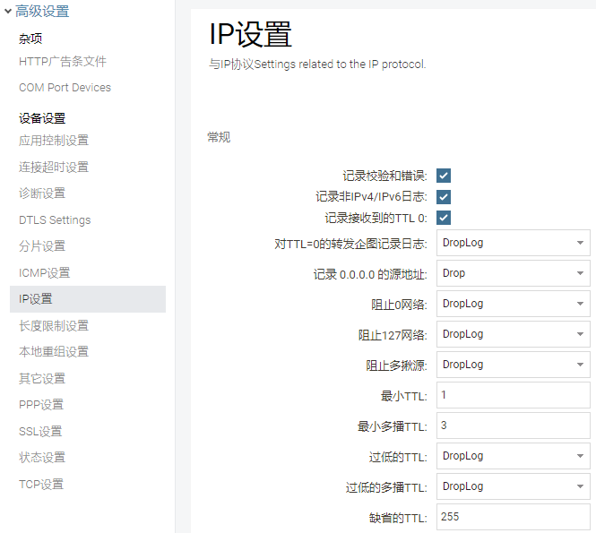Image resolution: width=596 pixels, height=533 pixels.
Task: Open 应用控制设置 sidebar entry
Action: [x=54, y=140]
